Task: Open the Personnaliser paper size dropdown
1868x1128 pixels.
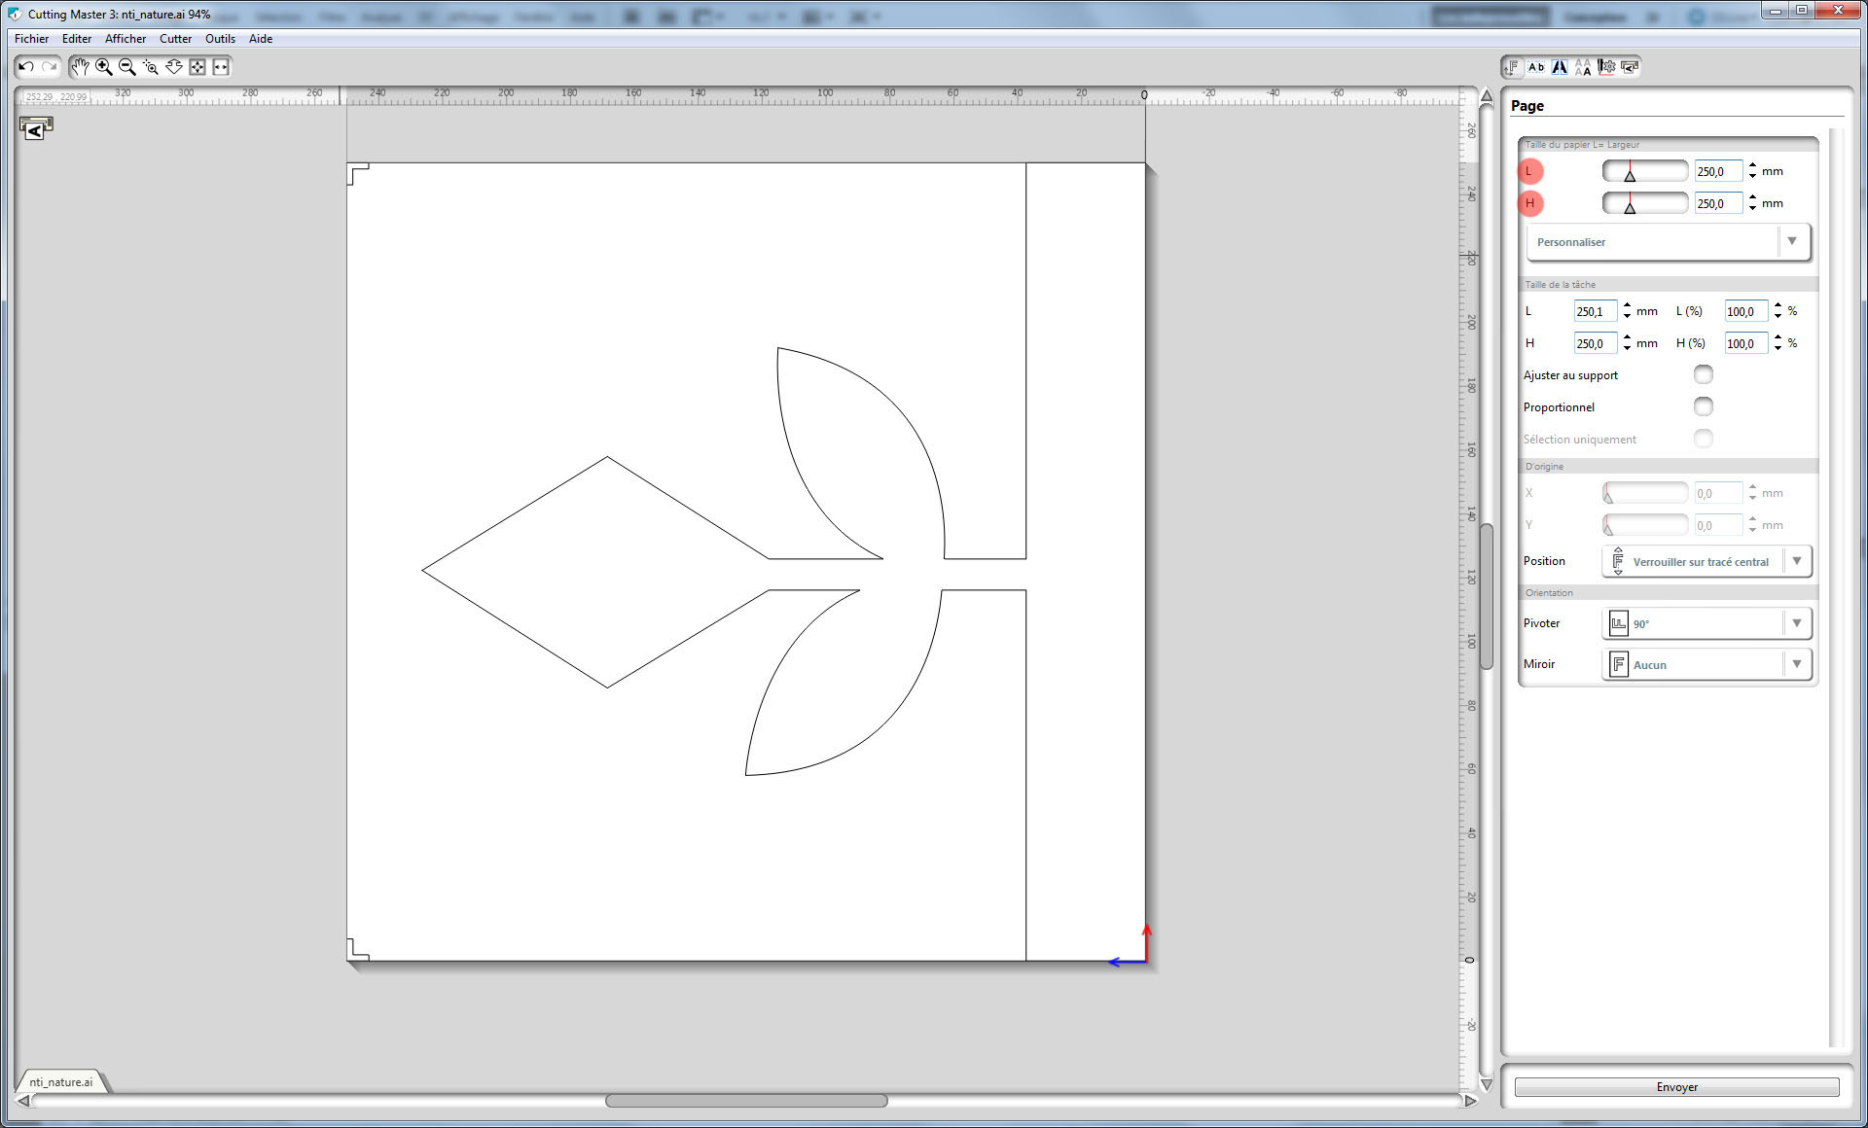Action: (x=1792, y=242)
